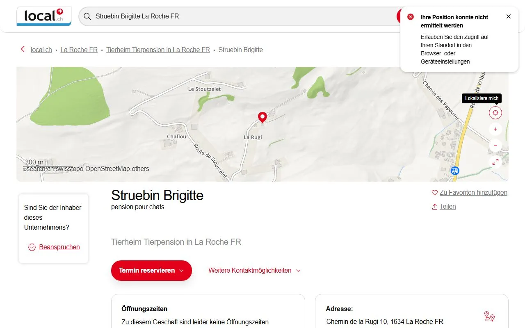Open Tierheim Tierpension in La Roche FR breadcrumb
Viewport: 525px width, 328px height.
(x=158, y=50)
